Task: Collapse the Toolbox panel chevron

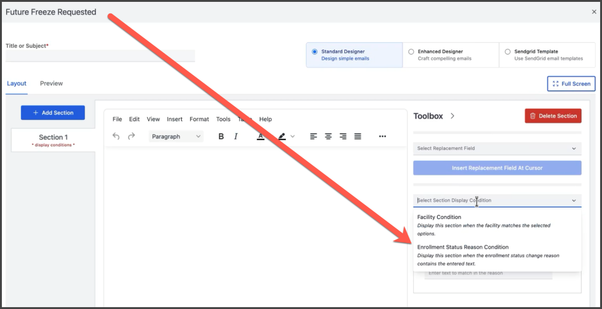Action: pos(453,116)
